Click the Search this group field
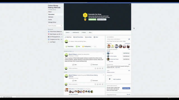Screen dimensions: 179x100 55,26
